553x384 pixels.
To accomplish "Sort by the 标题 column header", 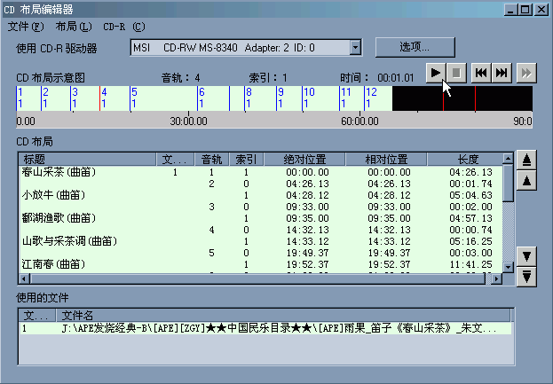I will 86,159.
